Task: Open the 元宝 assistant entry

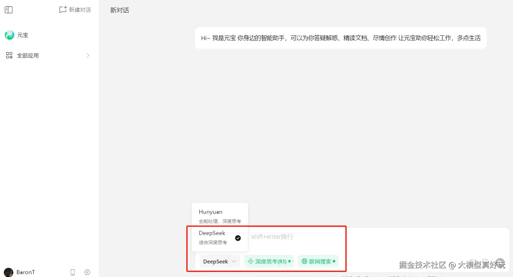Action: pyautogui.click(x=17, y=35)
